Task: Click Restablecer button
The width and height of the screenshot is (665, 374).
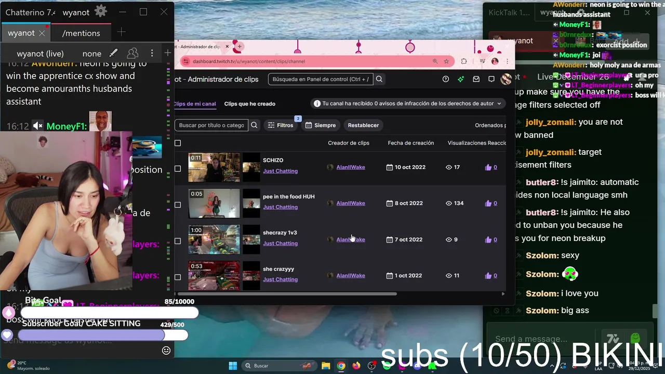Action: pos(363,125)
